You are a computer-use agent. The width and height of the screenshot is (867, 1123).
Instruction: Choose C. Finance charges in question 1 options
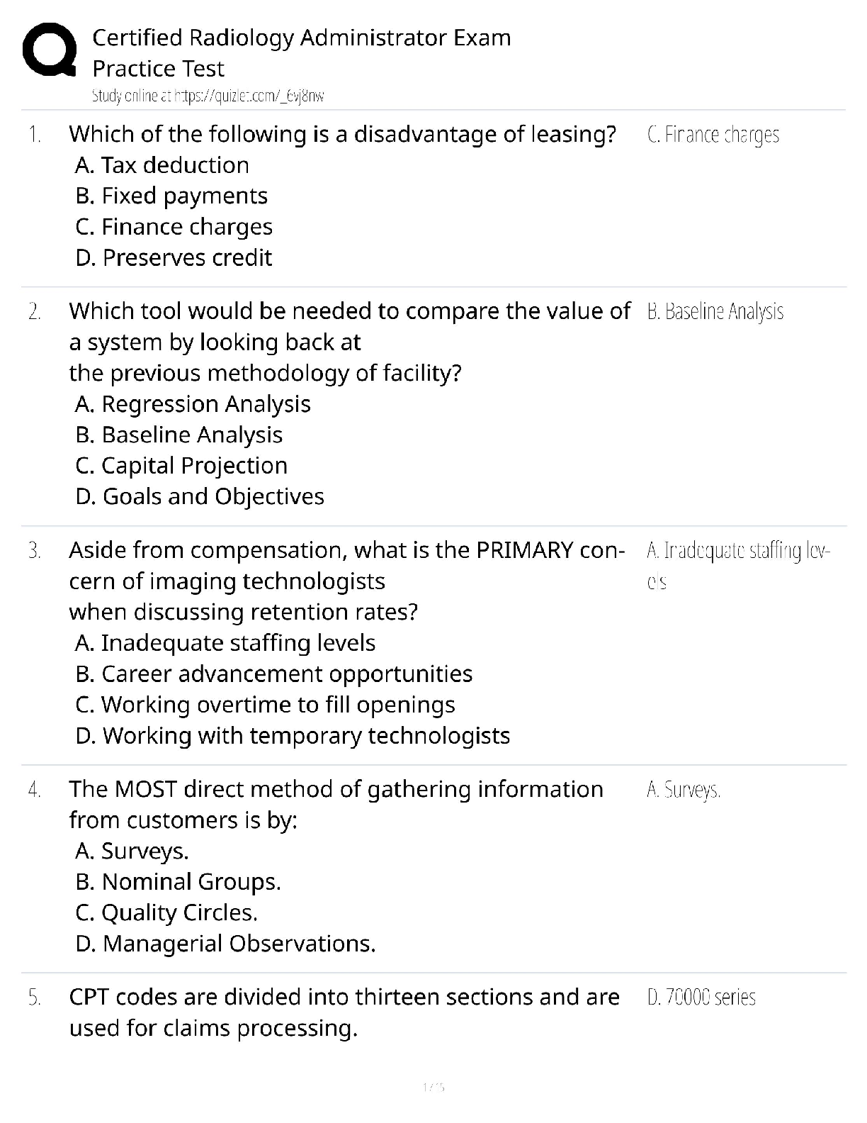tap(174, 227)
